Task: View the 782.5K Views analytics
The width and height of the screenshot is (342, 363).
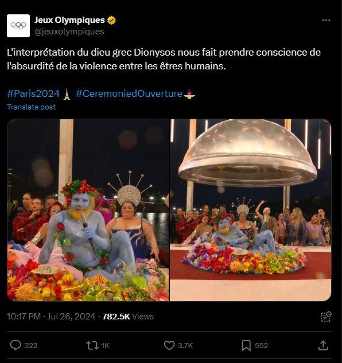Action: point(128,317)
